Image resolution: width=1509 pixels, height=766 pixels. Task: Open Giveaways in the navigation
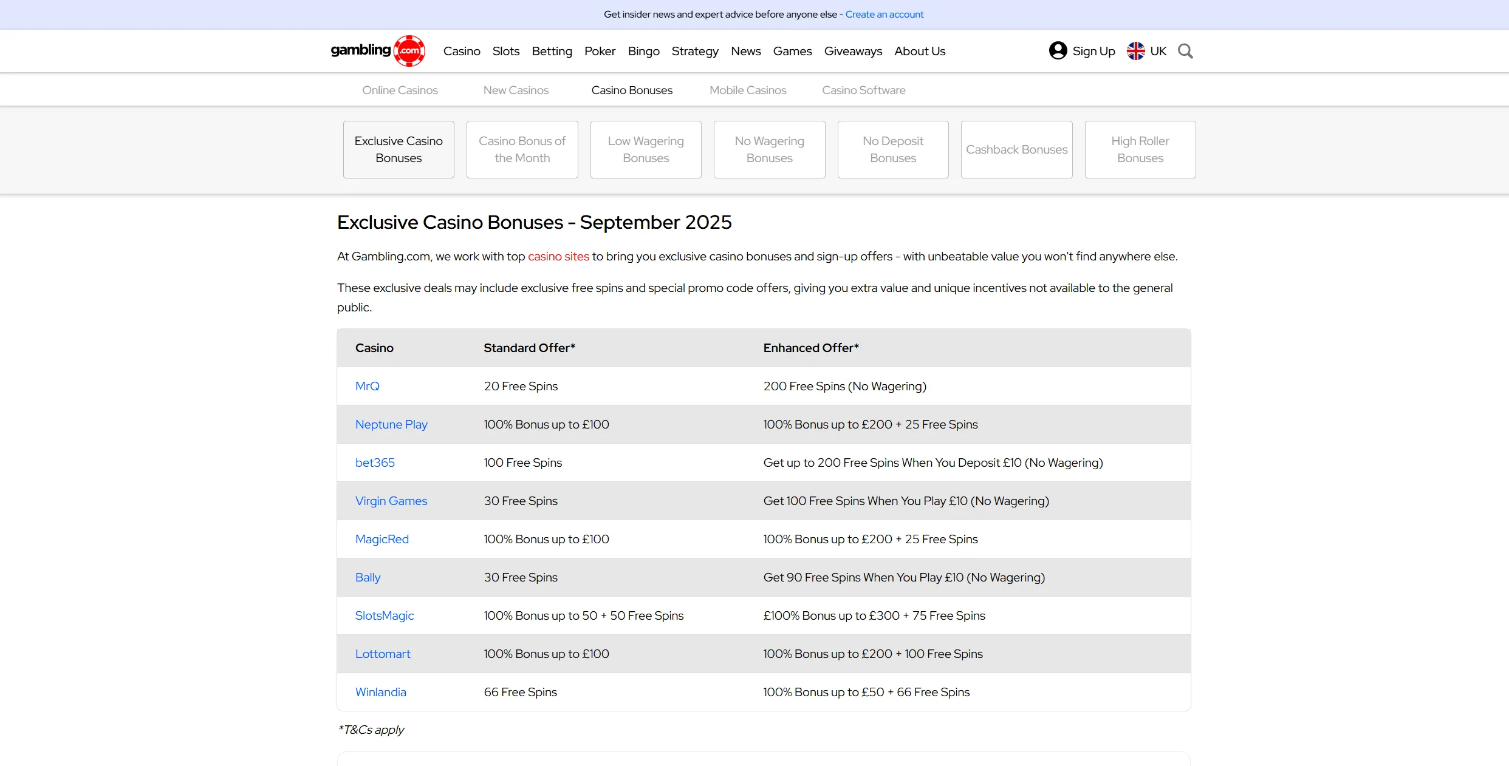pos(853,51)
